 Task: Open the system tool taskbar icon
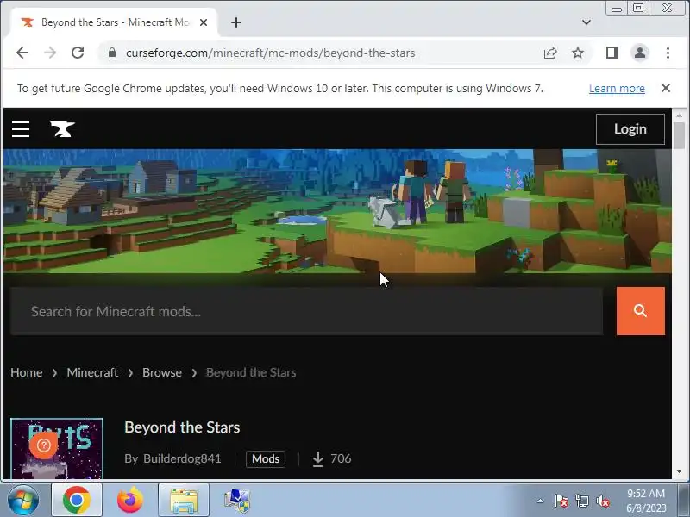point(237,501)
